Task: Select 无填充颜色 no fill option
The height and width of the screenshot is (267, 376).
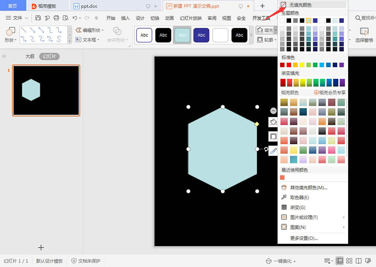Action: tap(300, 5)
